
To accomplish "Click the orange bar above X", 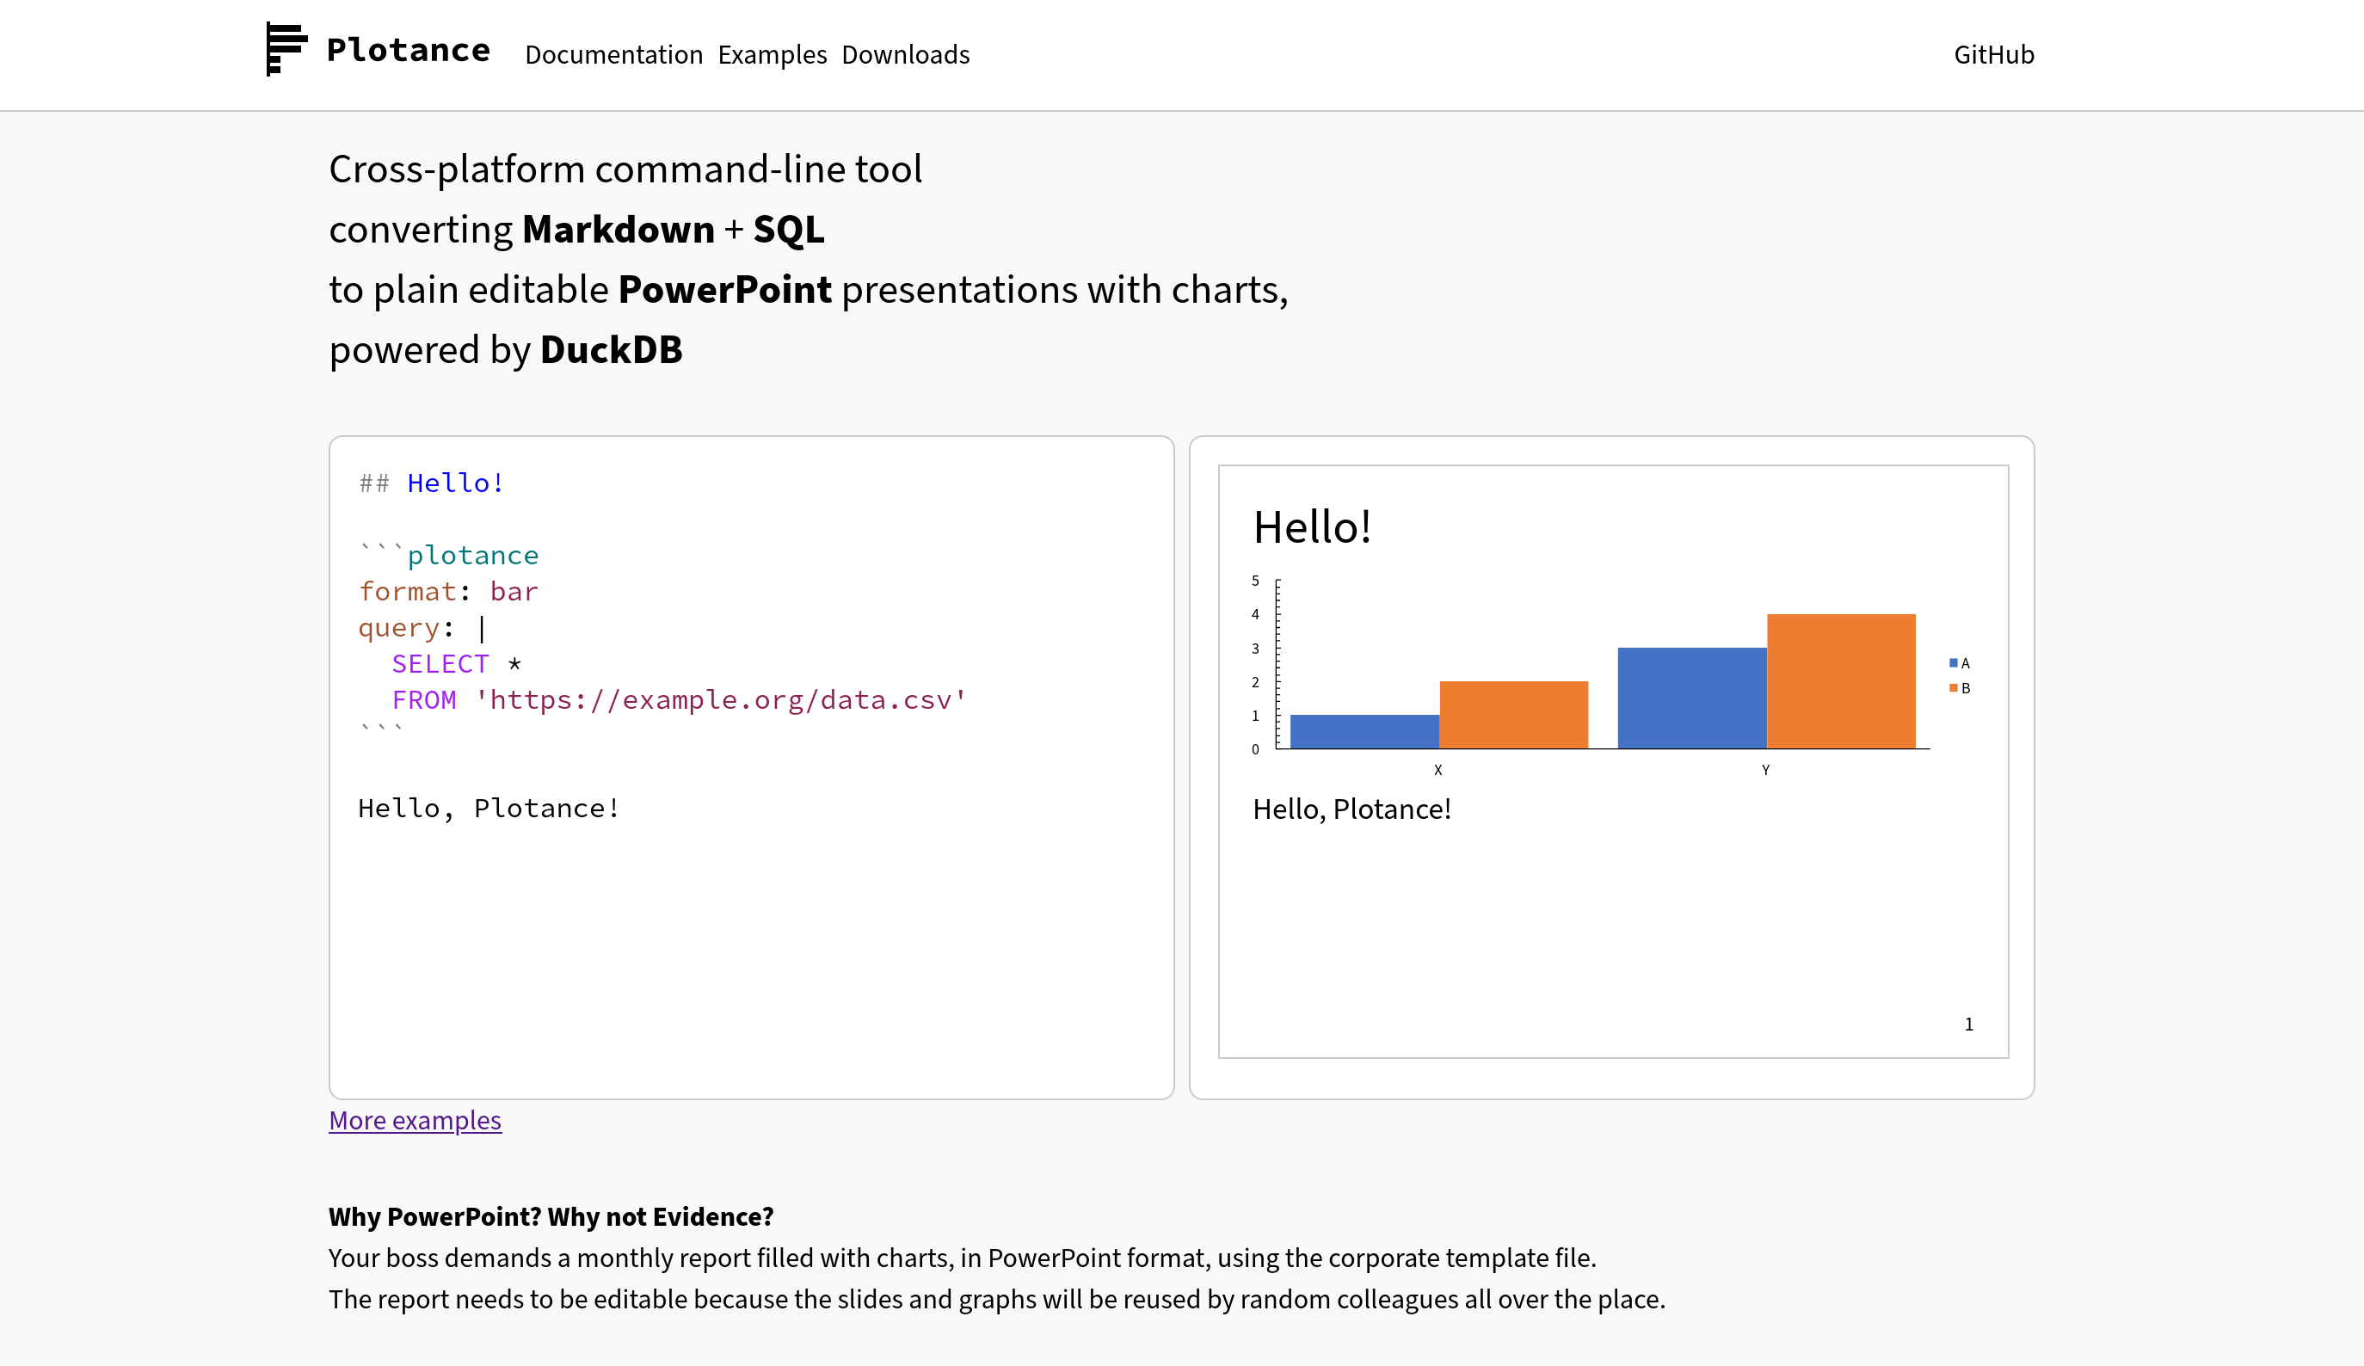I will pyautogui.click(x=1514, y=715).
